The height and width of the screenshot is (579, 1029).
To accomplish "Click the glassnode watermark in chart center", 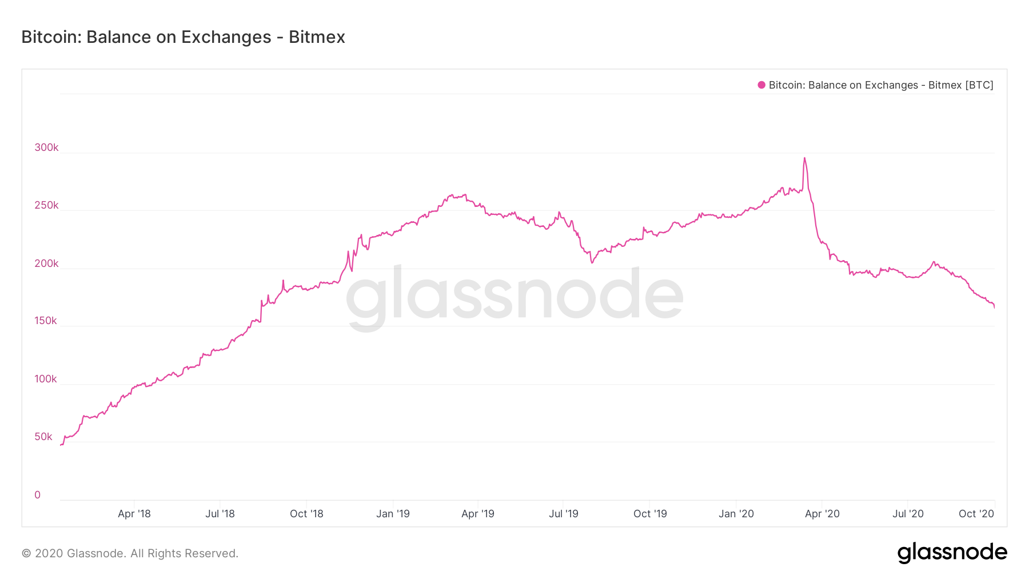I will point(514,294).
